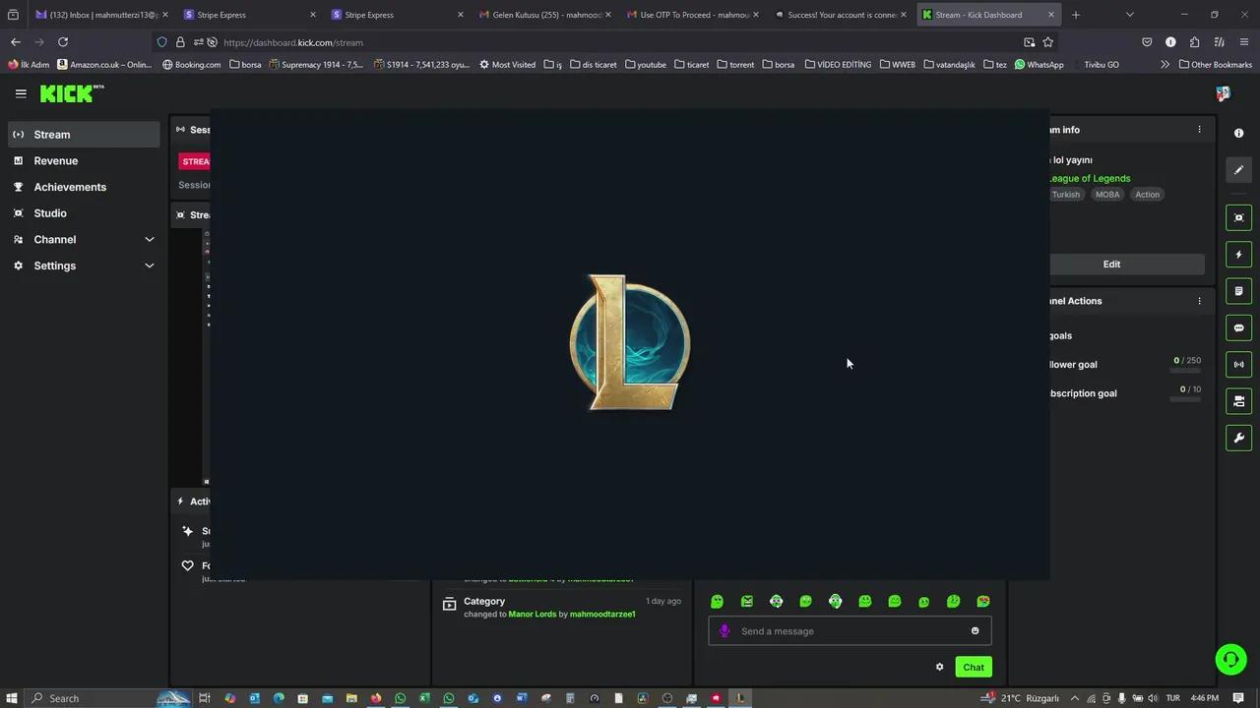Click the lightning bolt icon in right sidebar
1260x708 pixels.
click(x=1238, y=255)
